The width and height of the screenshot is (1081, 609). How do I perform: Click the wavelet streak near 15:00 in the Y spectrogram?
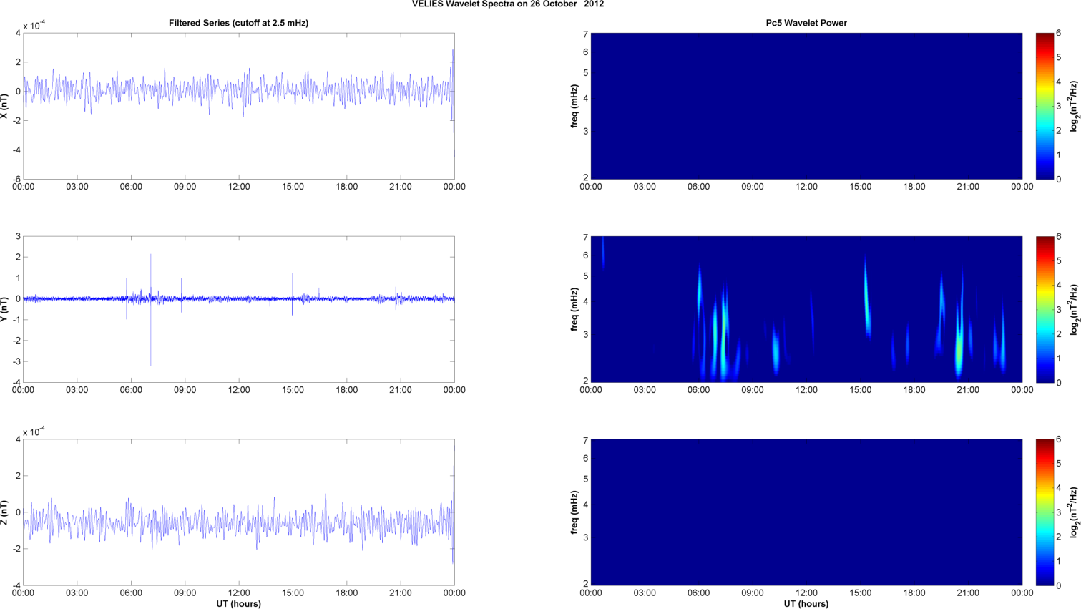866,297
